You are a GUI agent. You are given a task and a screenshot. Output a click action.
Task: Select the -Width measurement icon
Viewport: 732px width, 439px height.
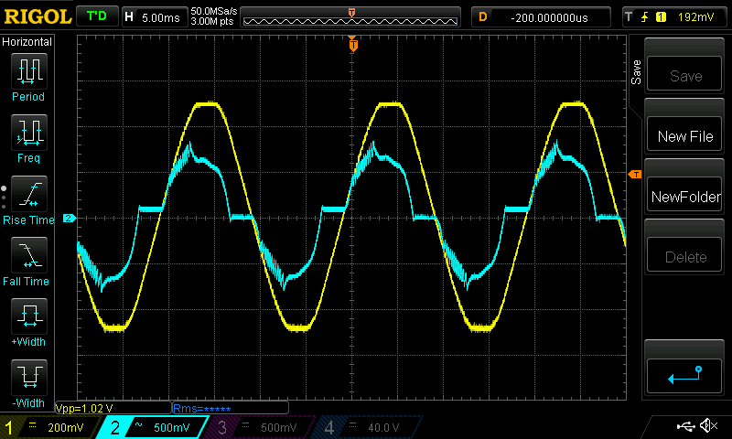tap(28, 379)
